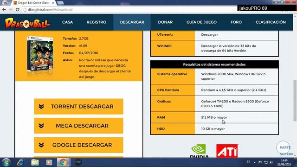This screenshot has width=297, height=167.
Task: Click the 'Sistema operativo' label cell
Action: pyautogui.click(x=173, y=76)
